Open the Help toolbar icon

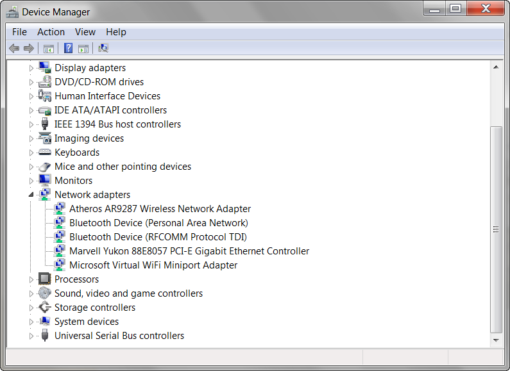coord(68,49)
